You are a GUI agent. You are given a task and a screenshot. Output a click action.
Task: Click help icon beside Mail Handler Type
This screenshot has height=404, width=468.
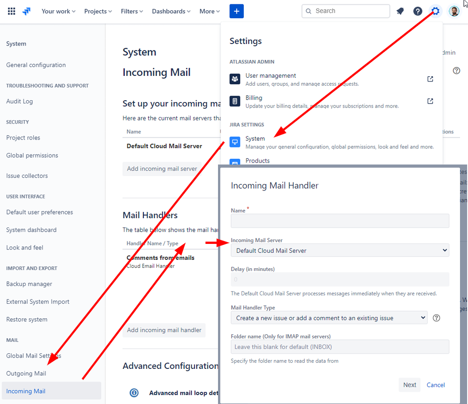tap(437, 318)
